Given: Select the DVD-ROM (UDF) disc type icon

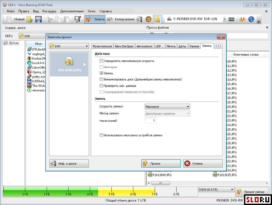Looking at the screenshot, I should click(x=69, y=61).
